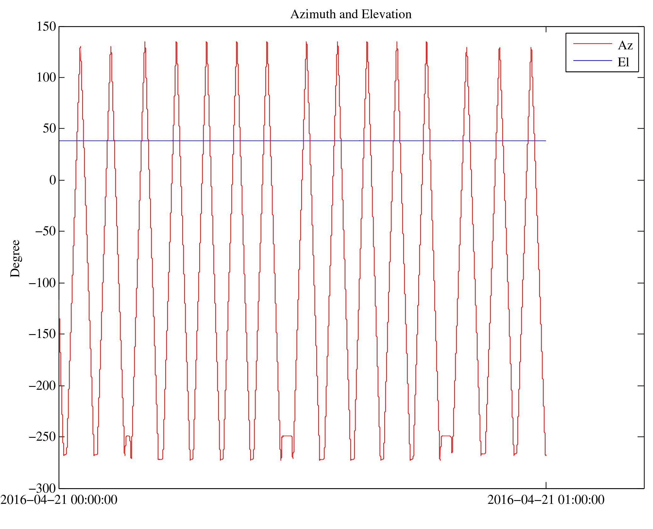Screen dimensions: 653x529
Task: Click the red Az line sample in legend
Action: (x=592, y=44)
